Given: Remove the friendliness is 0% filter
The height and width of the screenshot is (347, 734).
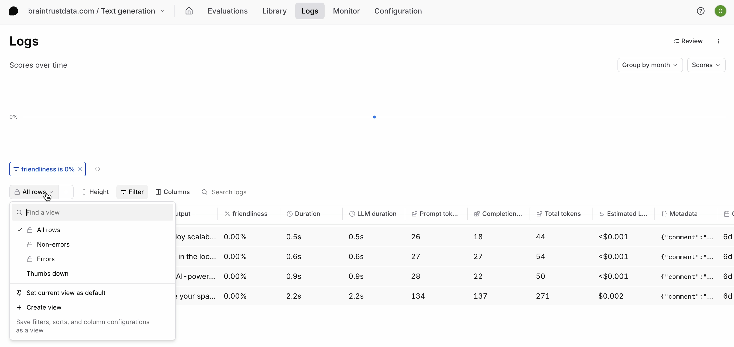Looking at the screenshot, I should click(x=80, y=169).
